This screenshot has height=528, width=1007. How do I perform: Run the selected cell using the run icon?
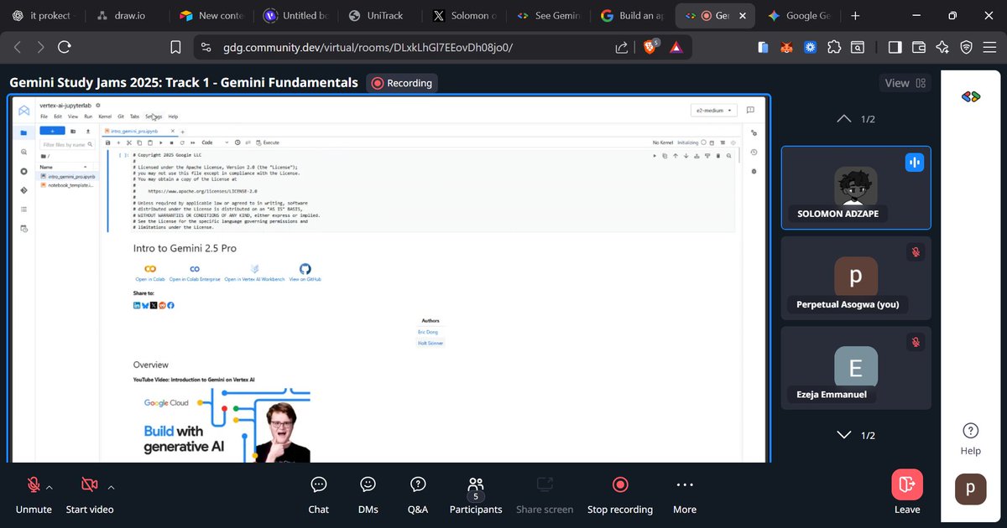pyautogui.click(x=160, y=142)
